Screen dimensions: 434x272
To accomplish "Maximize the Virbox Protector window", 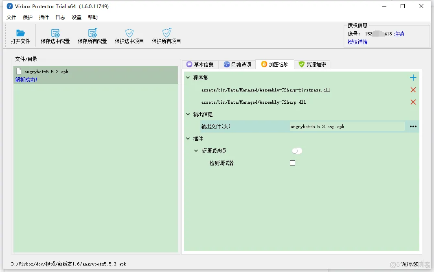I will (x=403, y=6).
